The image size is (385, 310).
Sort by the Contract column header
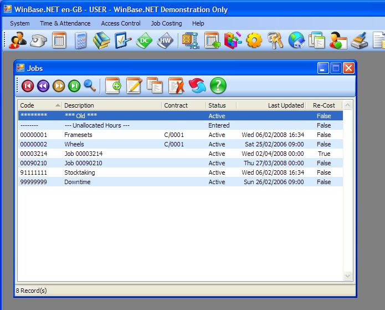pyautogui.click(x=184, y=105)
